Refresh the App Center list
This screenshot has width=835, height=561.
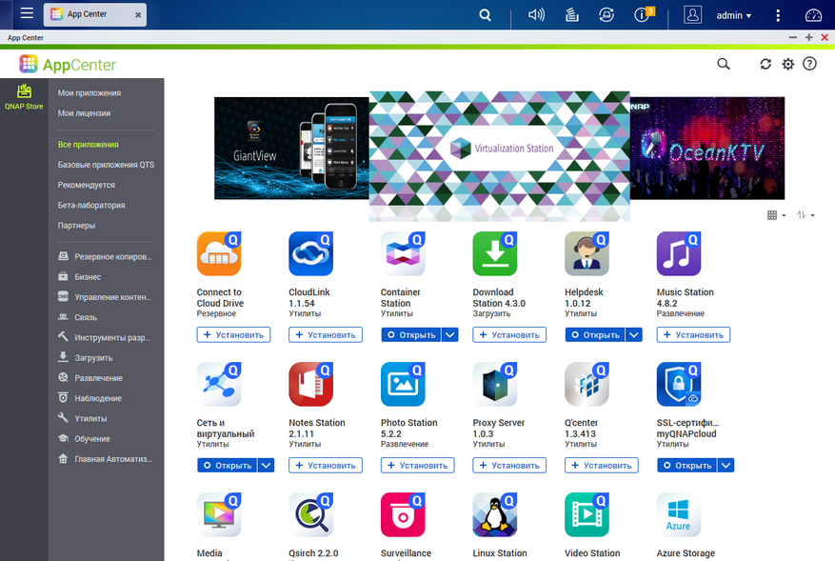765,64
